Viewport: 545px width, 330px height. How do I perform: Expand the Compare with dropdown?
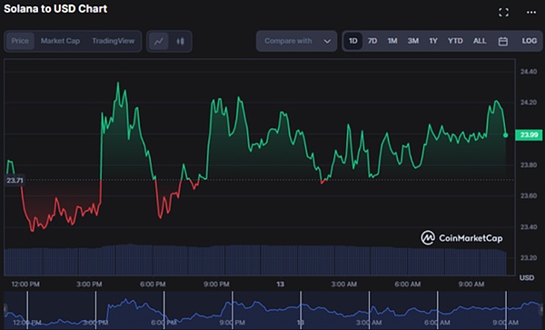[296, 41]
